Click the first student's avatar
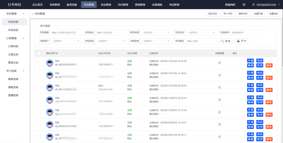This screenshot has height=143, width=283. (50, 63)
